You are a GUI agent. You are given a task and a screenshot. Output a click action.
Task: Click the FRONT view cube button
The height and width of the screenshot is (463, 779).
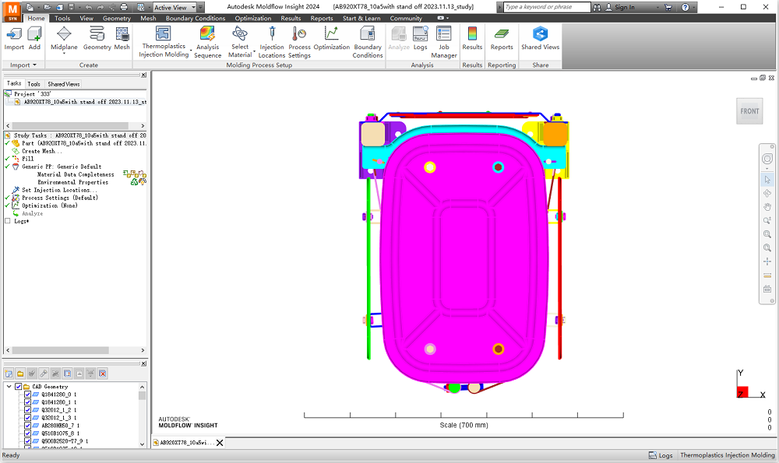pyautogui.click(x=749, y=110)
